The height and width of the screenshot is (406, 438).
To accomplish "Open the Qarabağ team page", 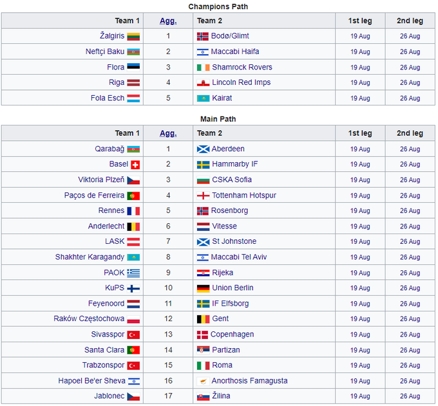I will click(110, 149).
